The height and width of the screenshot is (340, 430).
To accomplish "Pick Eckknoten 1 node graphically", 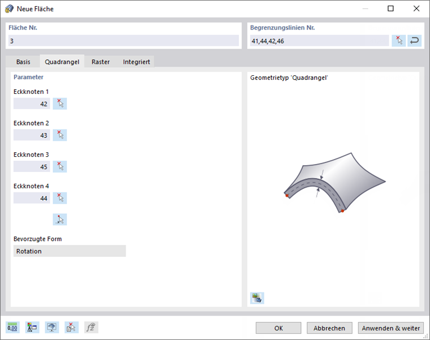I will click(60, 104).
